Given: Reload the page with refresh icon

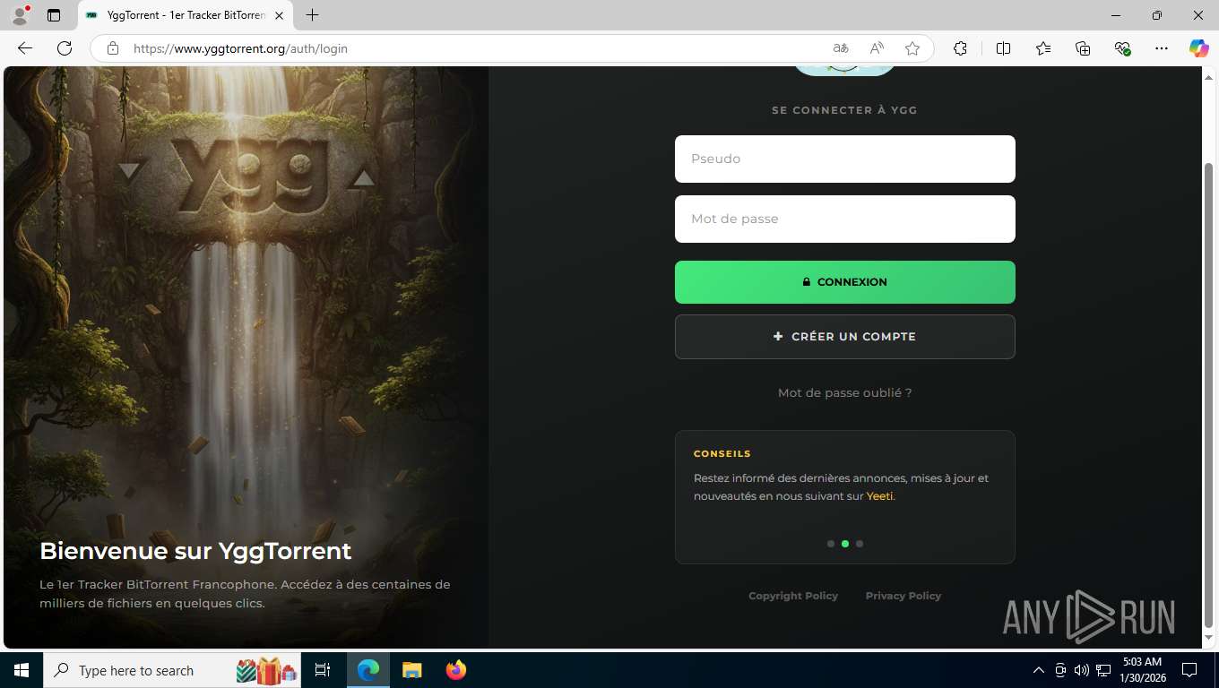Looking at the screenshot, I should coord(65,48).
